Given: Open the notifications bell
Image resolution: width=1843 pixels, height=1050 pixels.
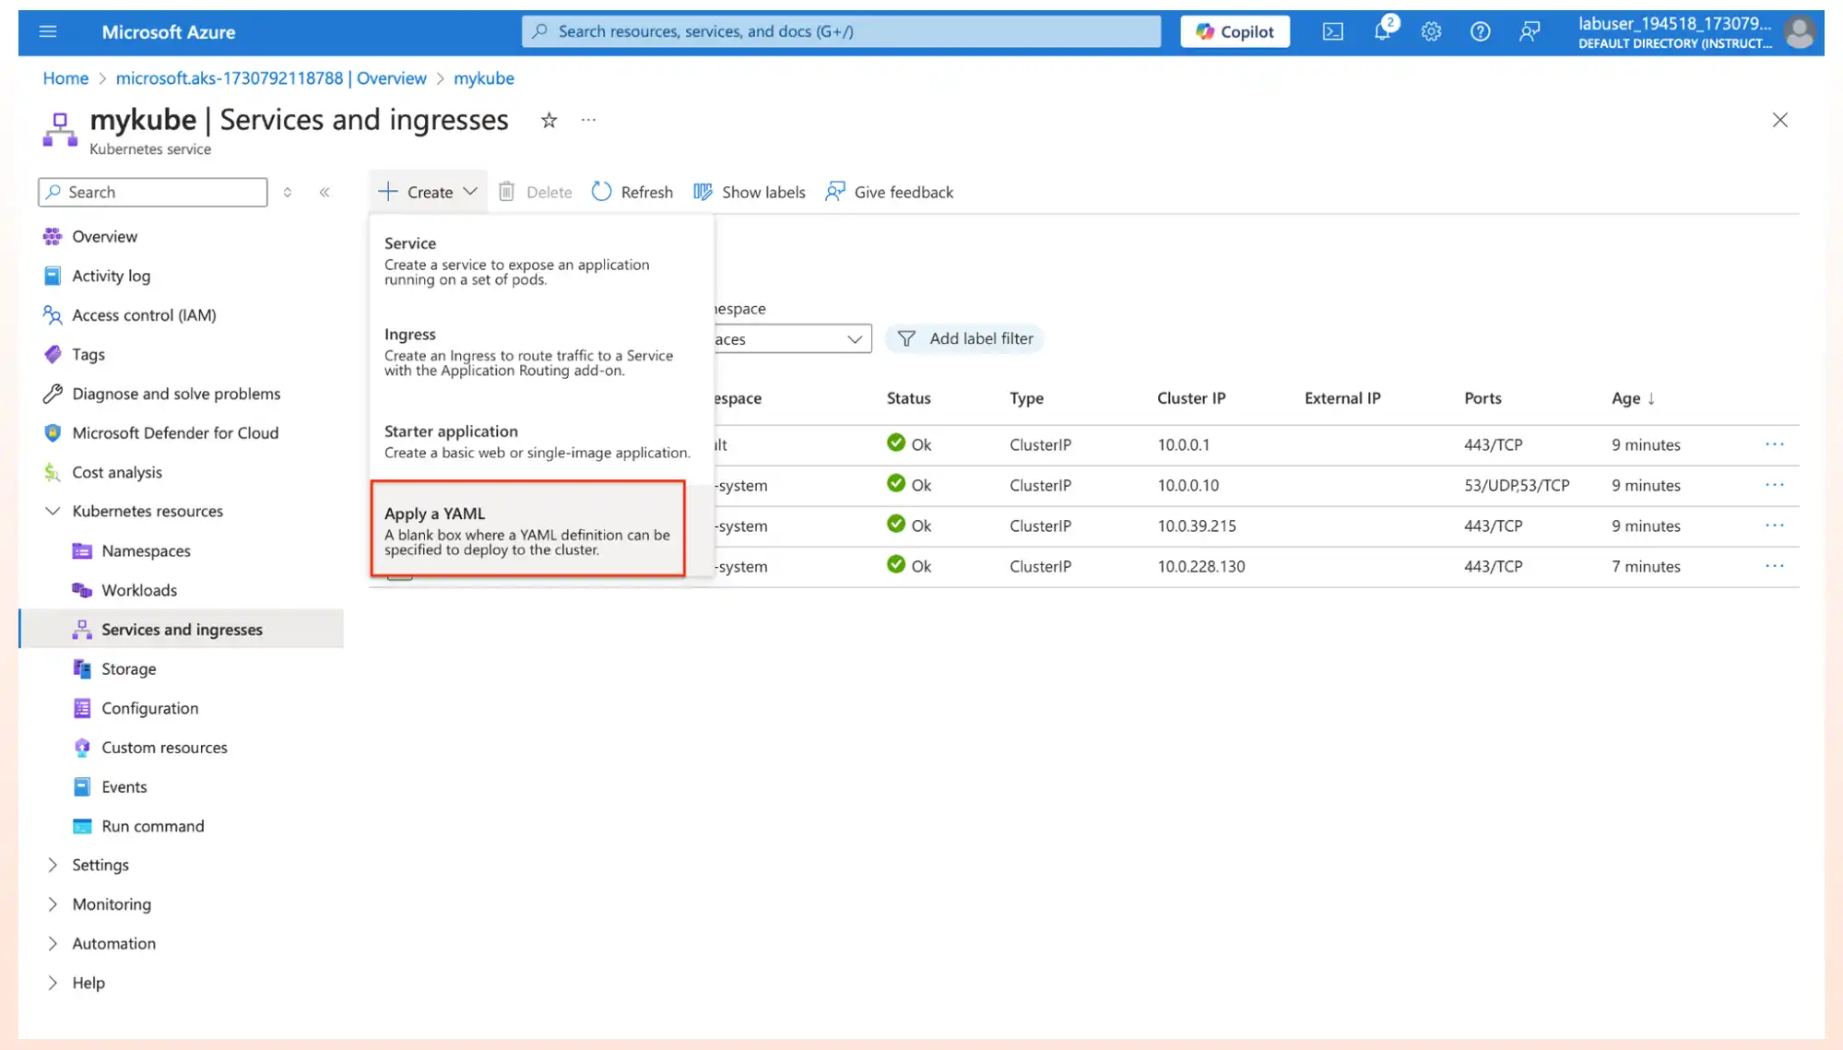Looking at the screenshot, I should tap(1382, 31).
